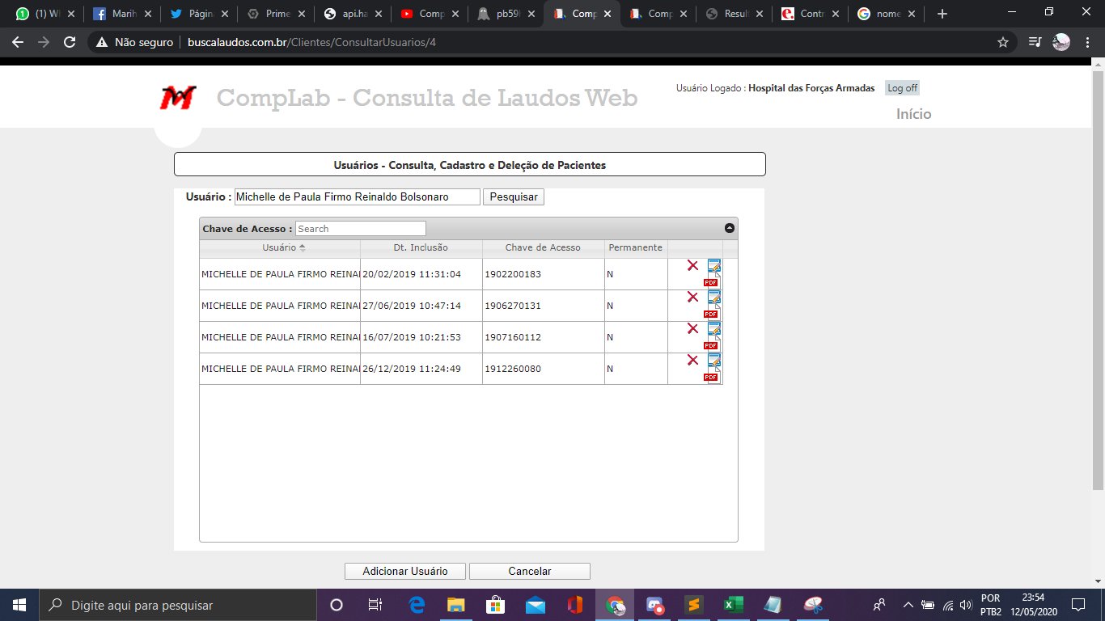Open Windows Start menu
1105x621 pixels.
pyautogui.click(x=18, y=605)
